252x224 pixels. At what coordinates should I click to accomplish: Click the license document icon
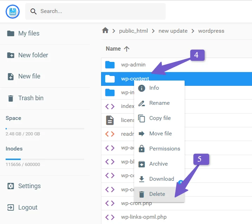(110, 120)
